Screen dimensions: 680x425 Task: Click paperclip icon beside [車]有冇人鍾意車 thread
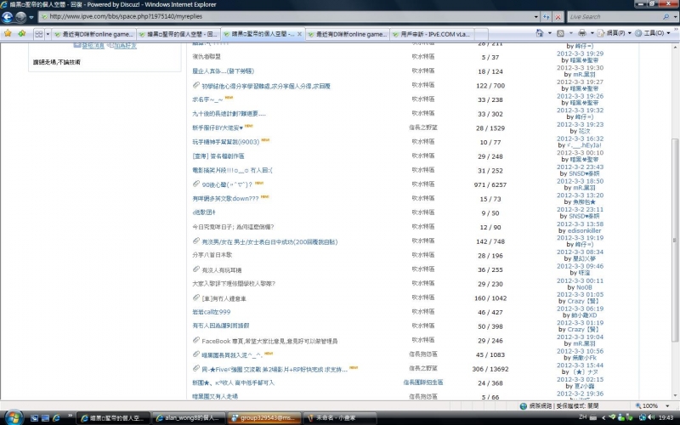click(x=196, y=297)
